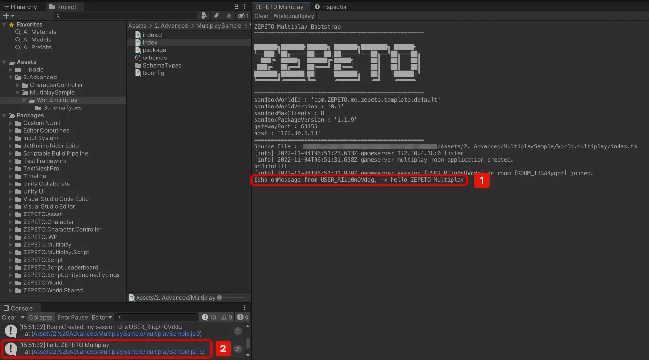The height and width of the screenshot is (360, 649).
Task: Click Clear in ZEPETO Multiplay panel
Action: 261,16
